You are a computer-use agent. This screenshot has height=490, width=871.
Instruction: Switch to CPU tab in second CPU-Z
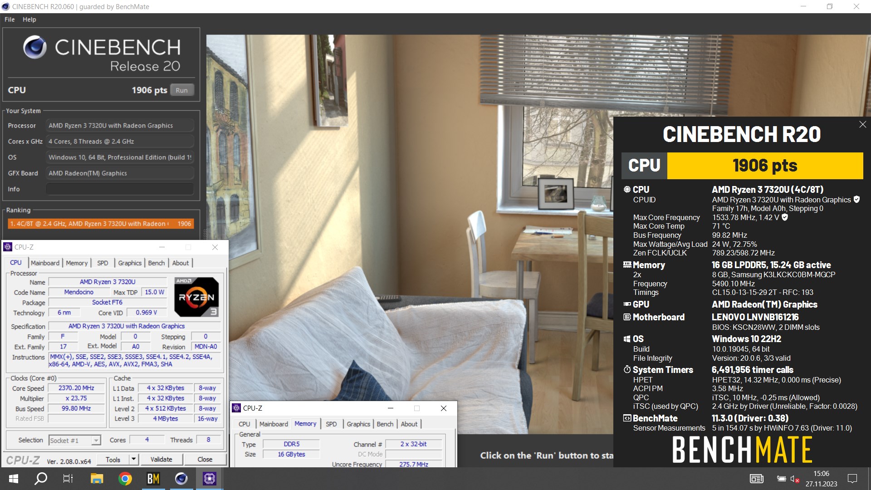coord(244,424)
